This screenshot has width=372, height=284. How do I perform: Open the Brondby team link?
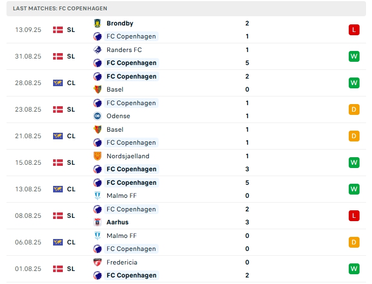(120, 23)
